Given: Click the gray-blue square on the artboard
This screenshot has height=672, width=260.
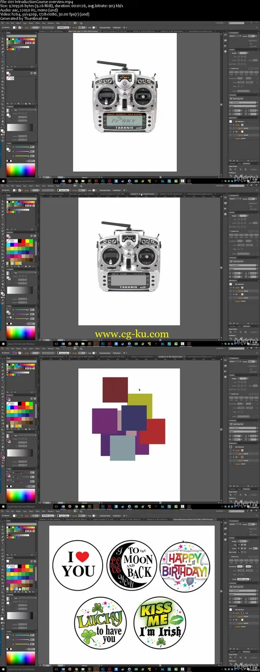Looking at the screenshot, I should tap(122, 447).
